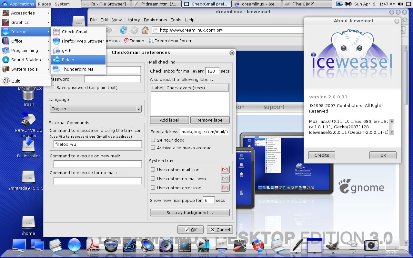
Task: Open Thunderbird Mail from the Internet submenu
Action: point(78,69)
